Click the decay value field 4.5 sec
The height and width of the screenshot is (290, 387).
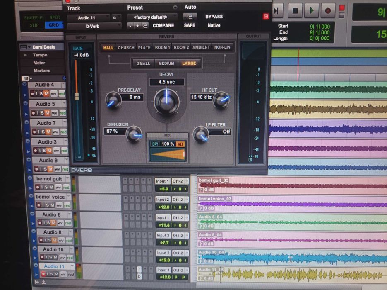167,82
